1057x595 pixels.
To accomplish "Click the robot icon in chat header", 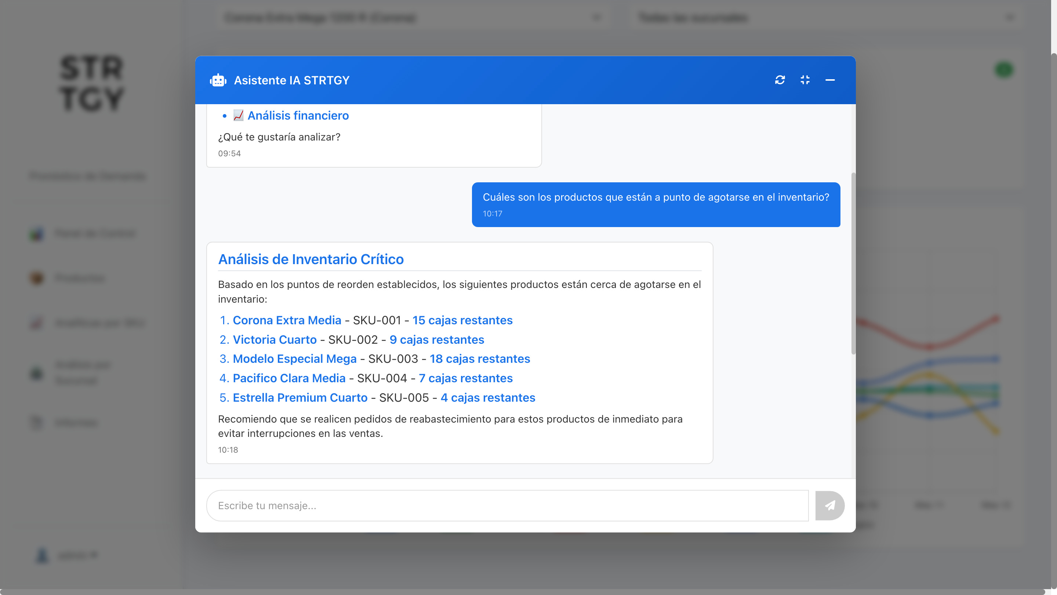I will pos(218,80).
